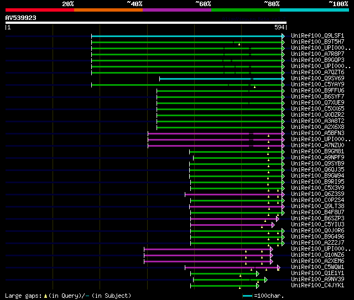Click the cyan alignment bar for Q9LSF1

click(x=187, y=36)
